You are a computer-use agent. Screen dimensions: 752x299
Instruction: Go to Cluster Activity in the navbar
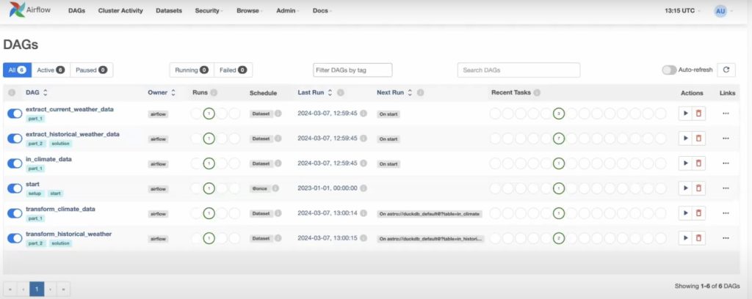(120, 11)
